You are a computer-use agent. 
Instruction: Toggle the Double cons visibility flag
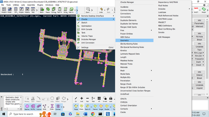tap(107, 107)
